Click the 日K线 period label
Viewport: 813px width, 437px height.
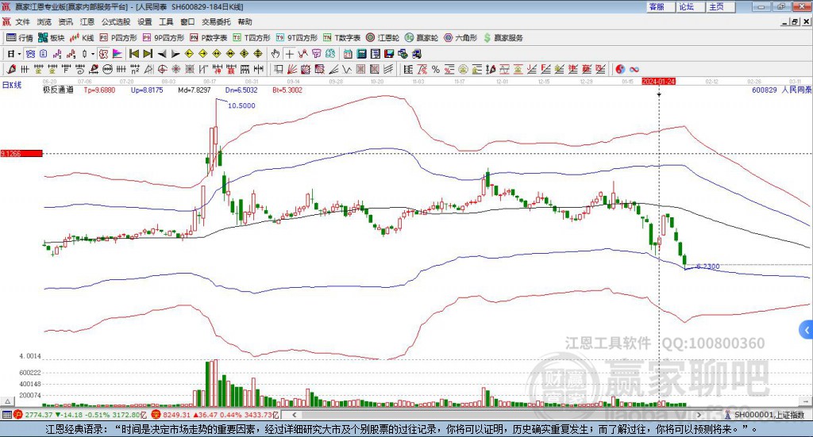pos(12,85)
